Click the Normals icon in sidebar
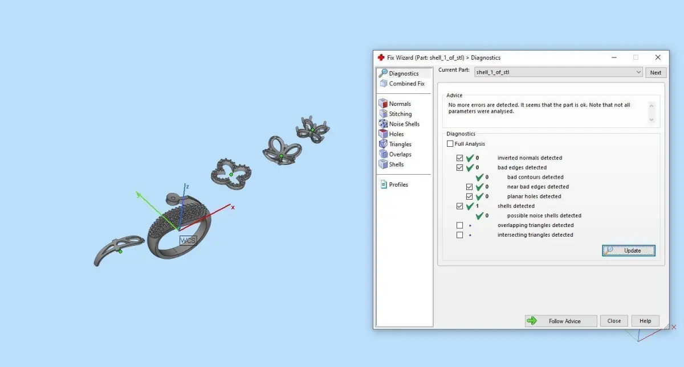The height and width of the screenshot is (367, 684). (383, 104)
